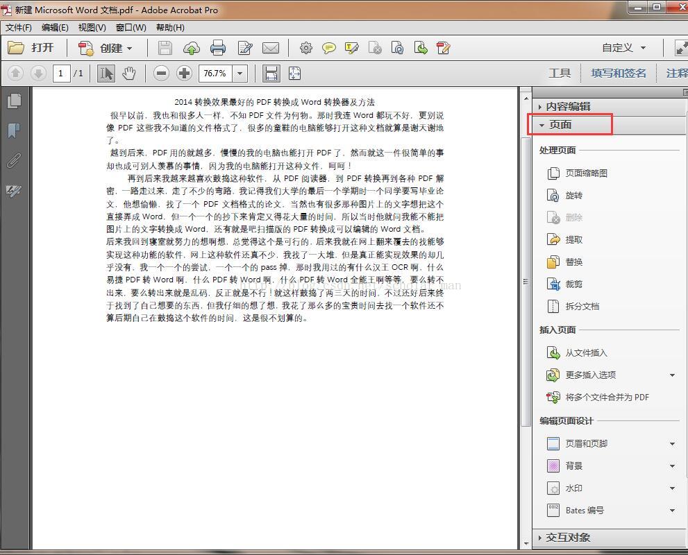
Task: Choose the Select text cursor tool
Action: click(106, 74)
